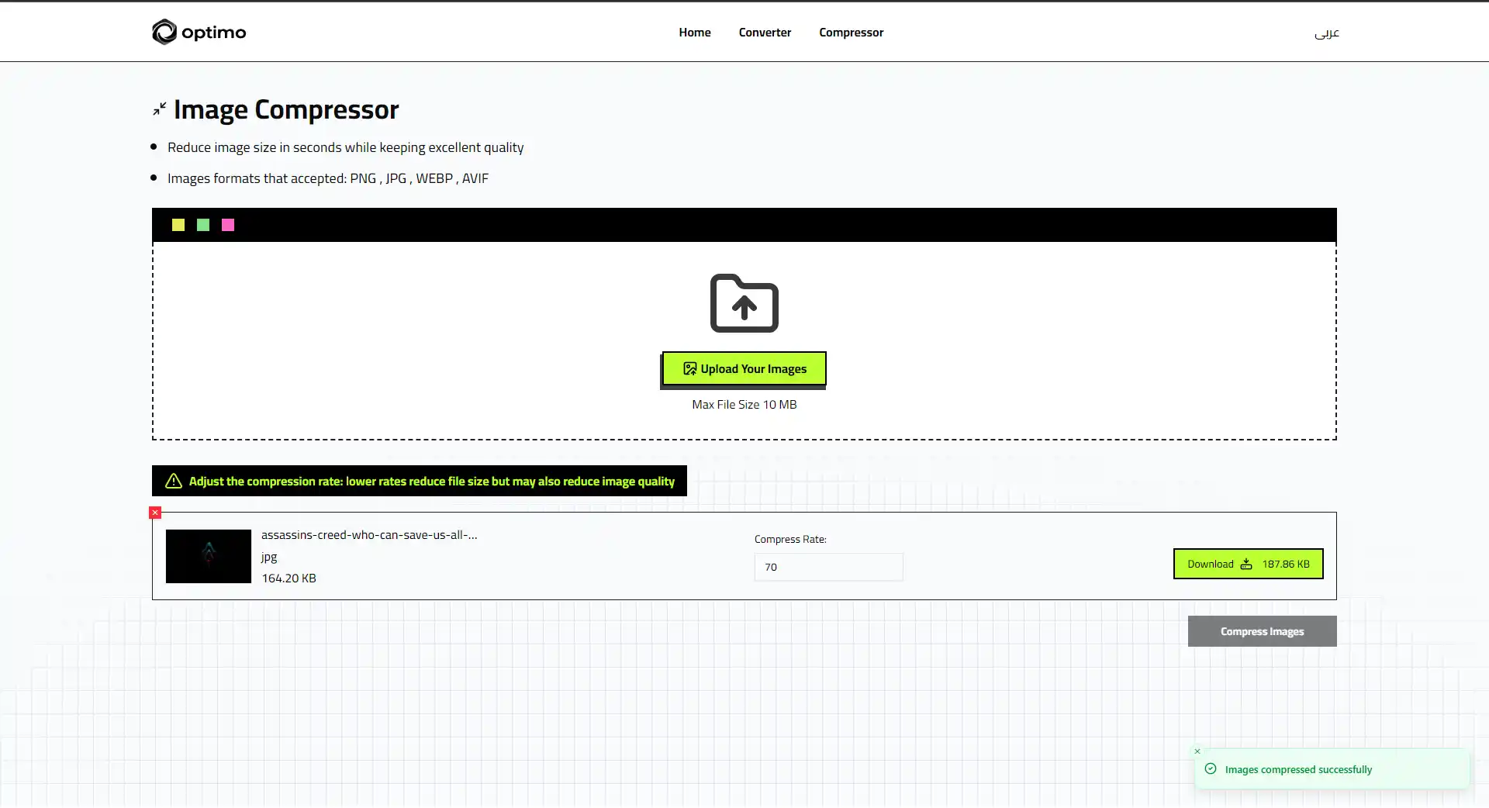The image size is (1489, 808).
Task: Click the download icon inside the Download button
Action: [x=1245, y=564]
